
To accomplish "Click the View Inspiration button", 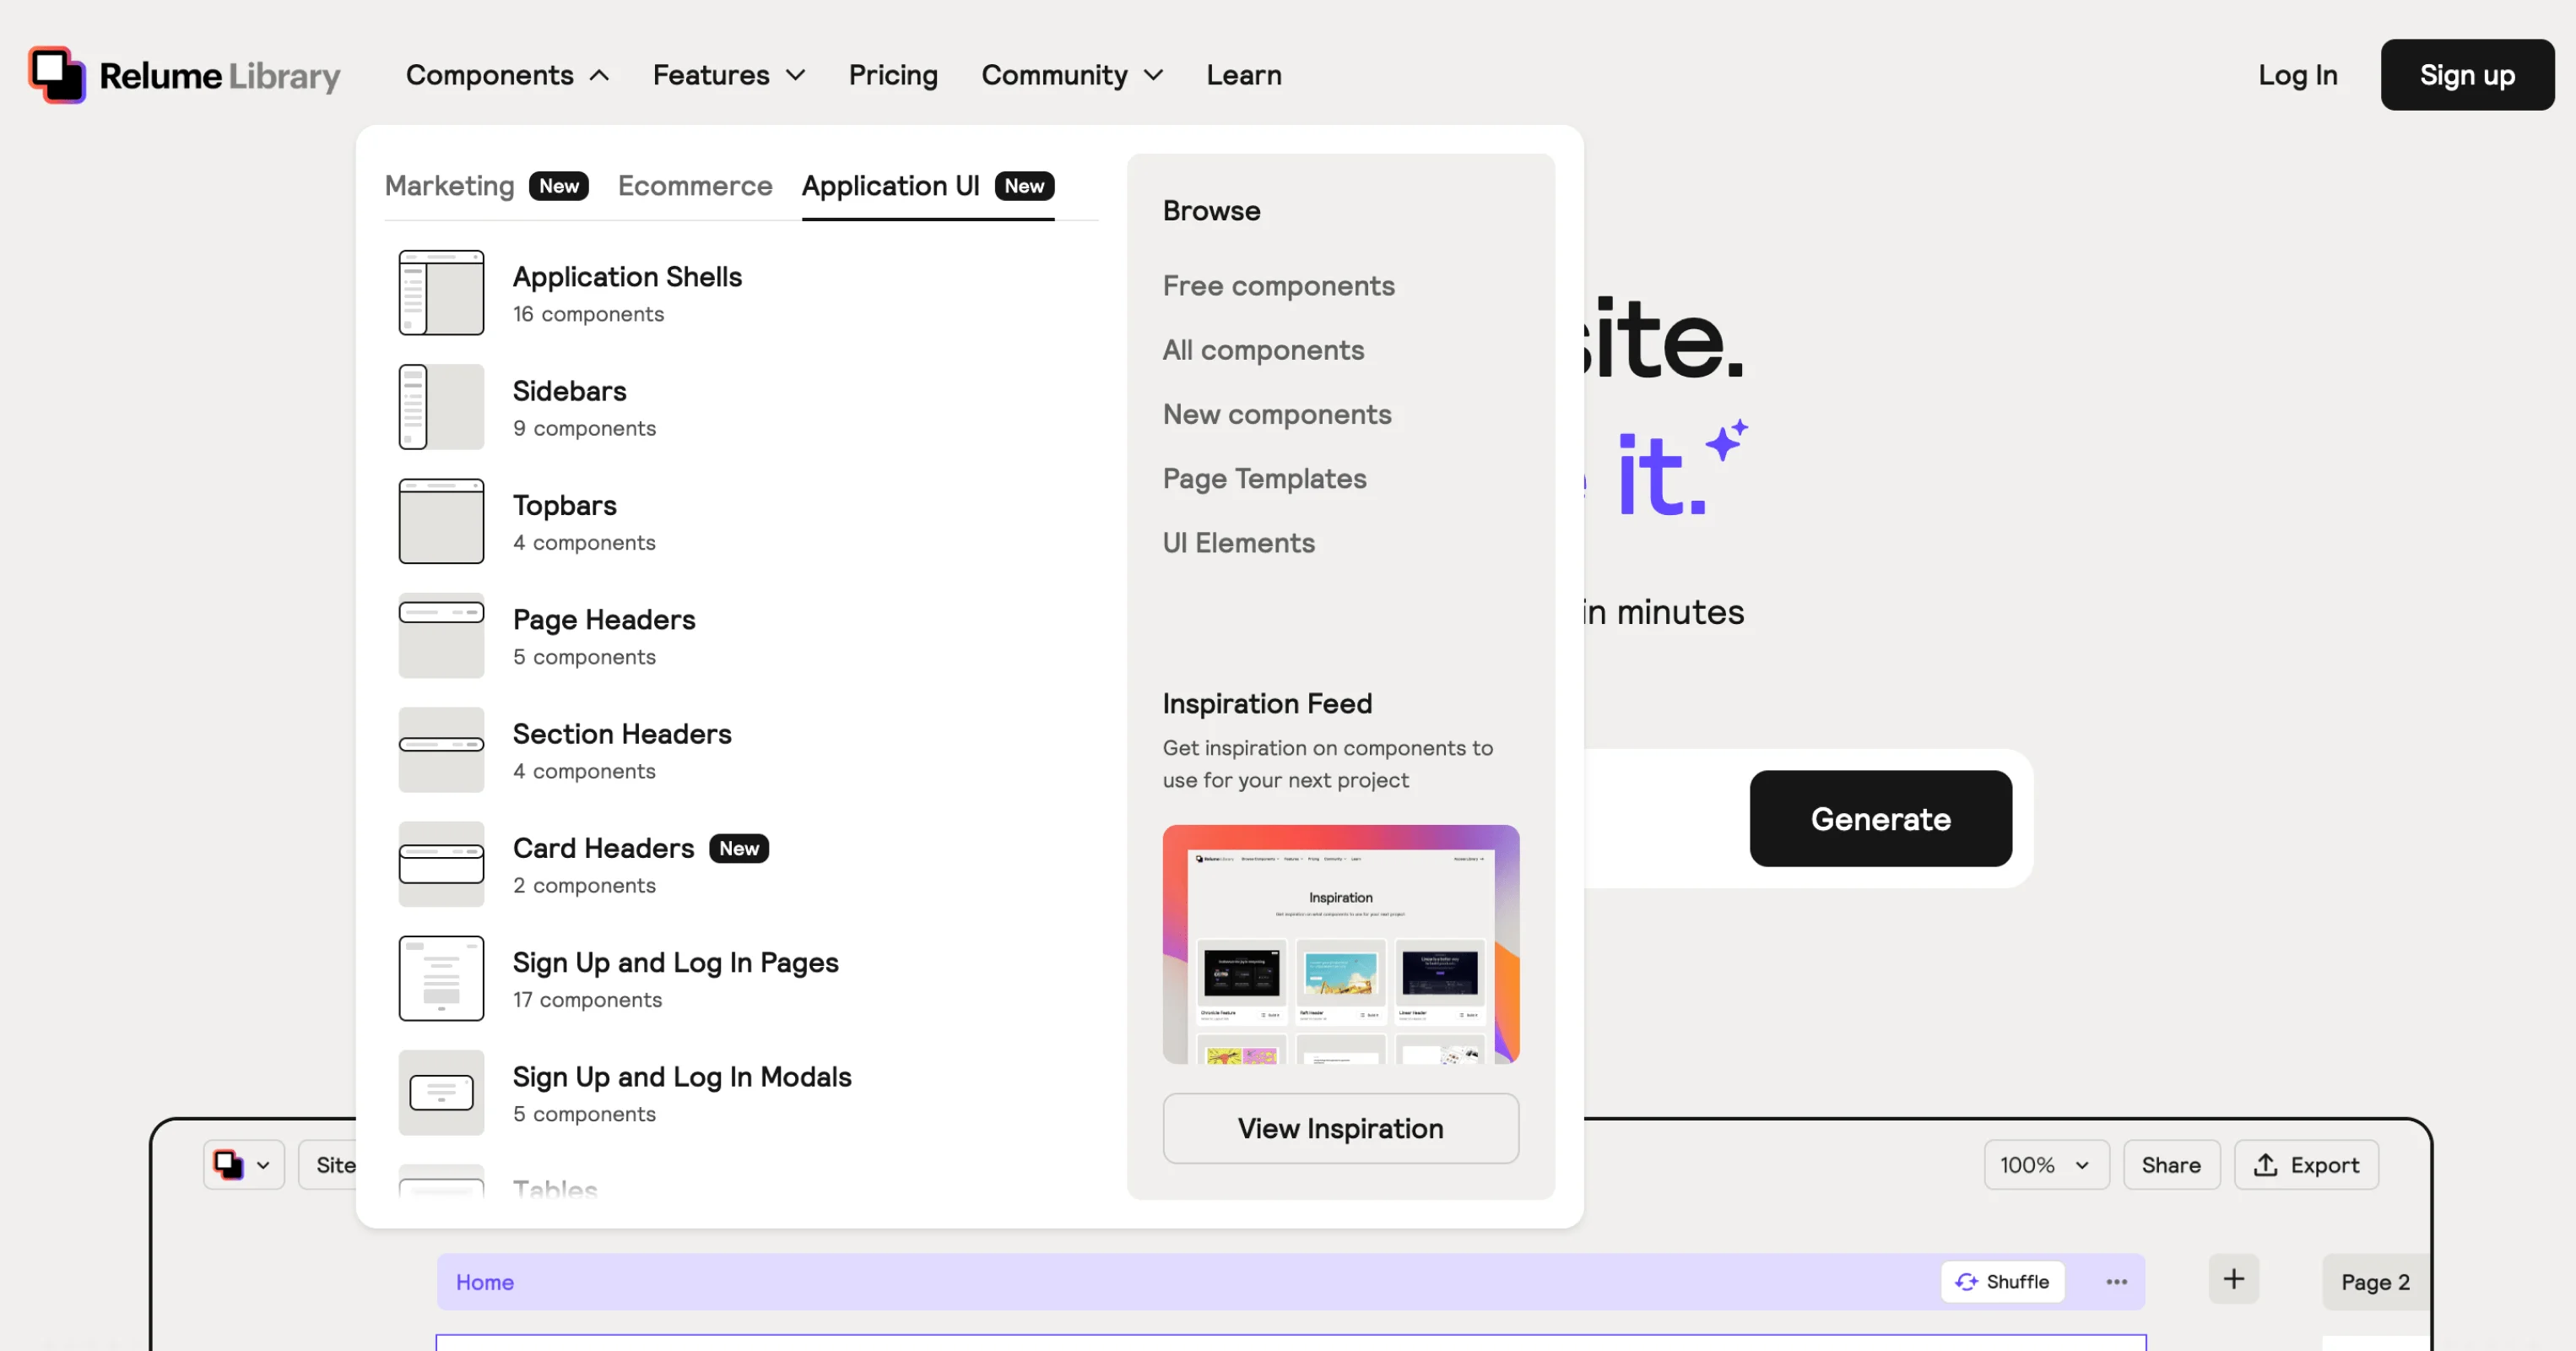I will point(1339,1128).
